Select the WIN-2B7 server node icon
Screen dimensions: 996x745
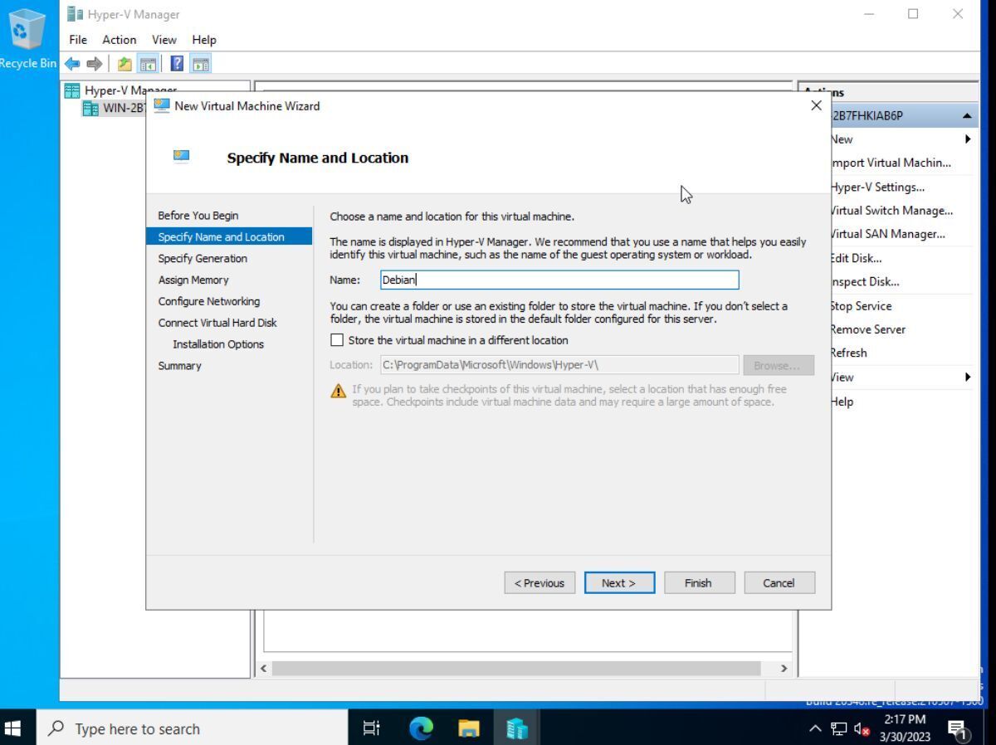(90, 109)
